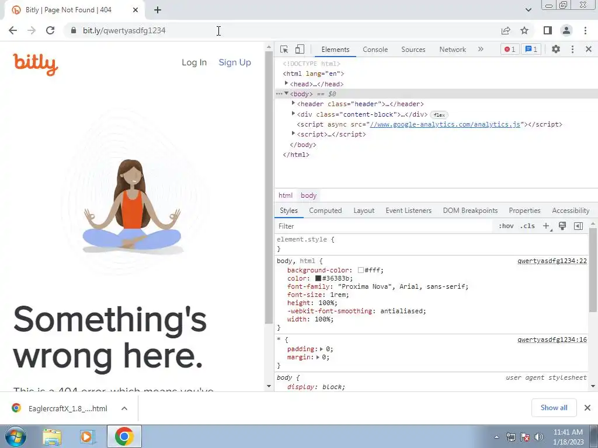The height and width of the screenshot is (448, 598).
Task: Open the taskbar volume icon
Action: (539, 437)
